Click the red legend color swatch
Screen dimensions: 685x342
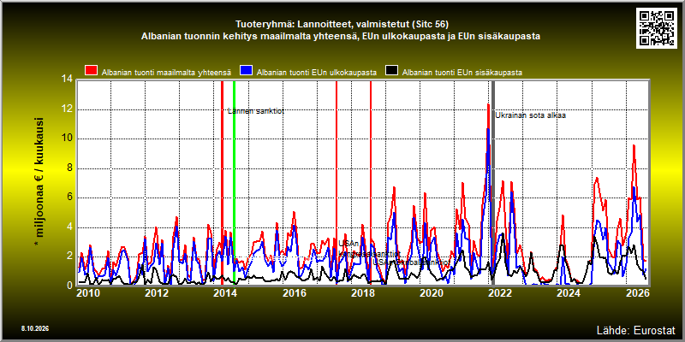point(91,71)
